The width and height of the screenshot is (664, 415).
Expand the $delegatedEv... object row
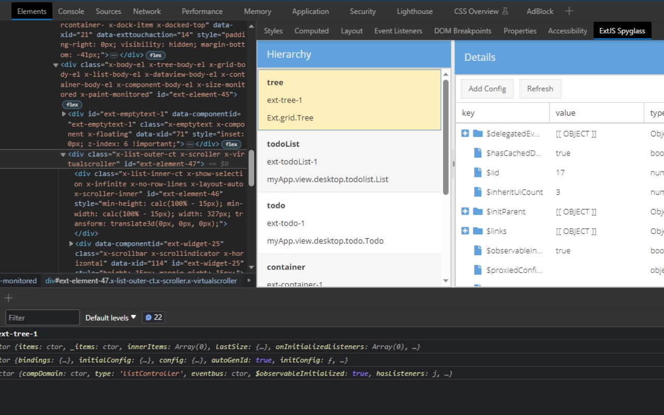(x=465, y=133)
